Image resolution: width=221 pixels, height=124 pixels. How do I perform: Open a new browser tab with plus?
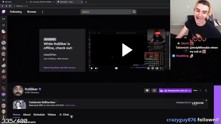point(86,2)
